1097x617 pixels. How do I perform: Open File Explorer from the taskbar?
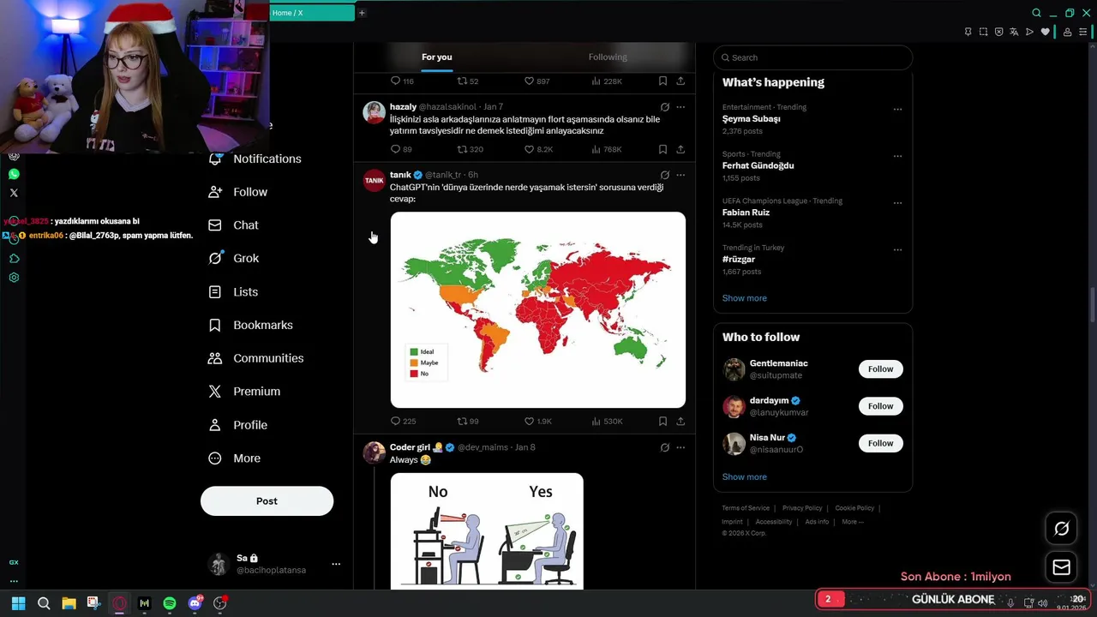69,603
